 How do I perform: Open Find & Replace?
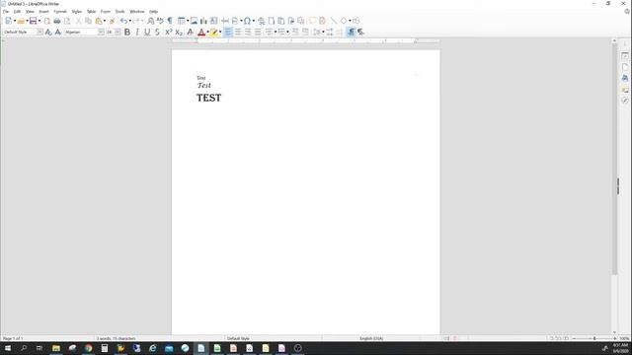click(150, 21)
